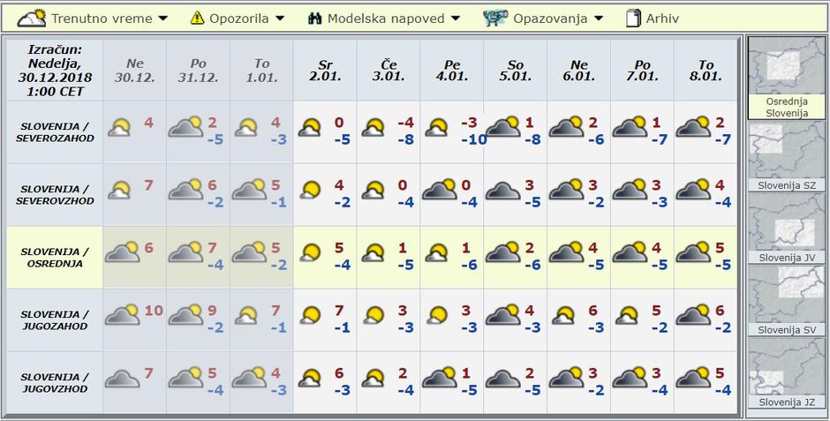This screenshot has height=421, width=830.
Task: Select the Slovenija / Jugovzhod row label
Action: pyautogui.click(x=55, y=383)
